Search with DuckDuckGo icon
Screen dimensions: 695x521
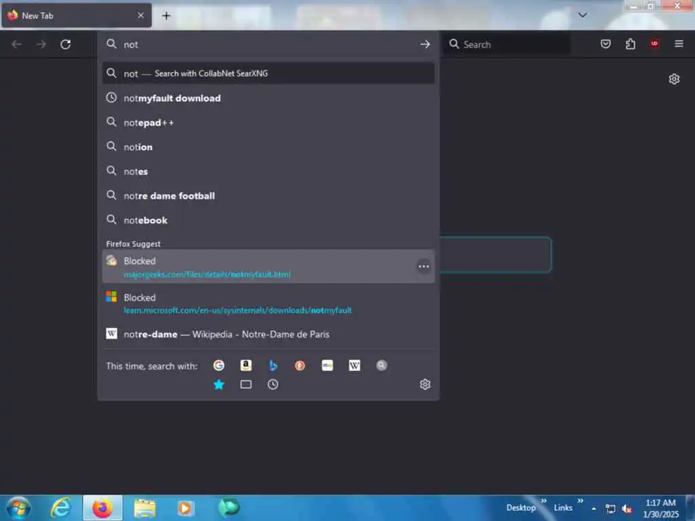[x=300, y=365]
